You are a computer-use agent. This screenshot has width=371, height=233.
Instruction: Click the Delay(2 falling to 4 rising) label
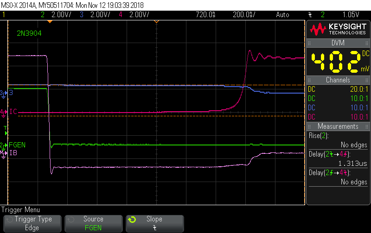point(330,154)
